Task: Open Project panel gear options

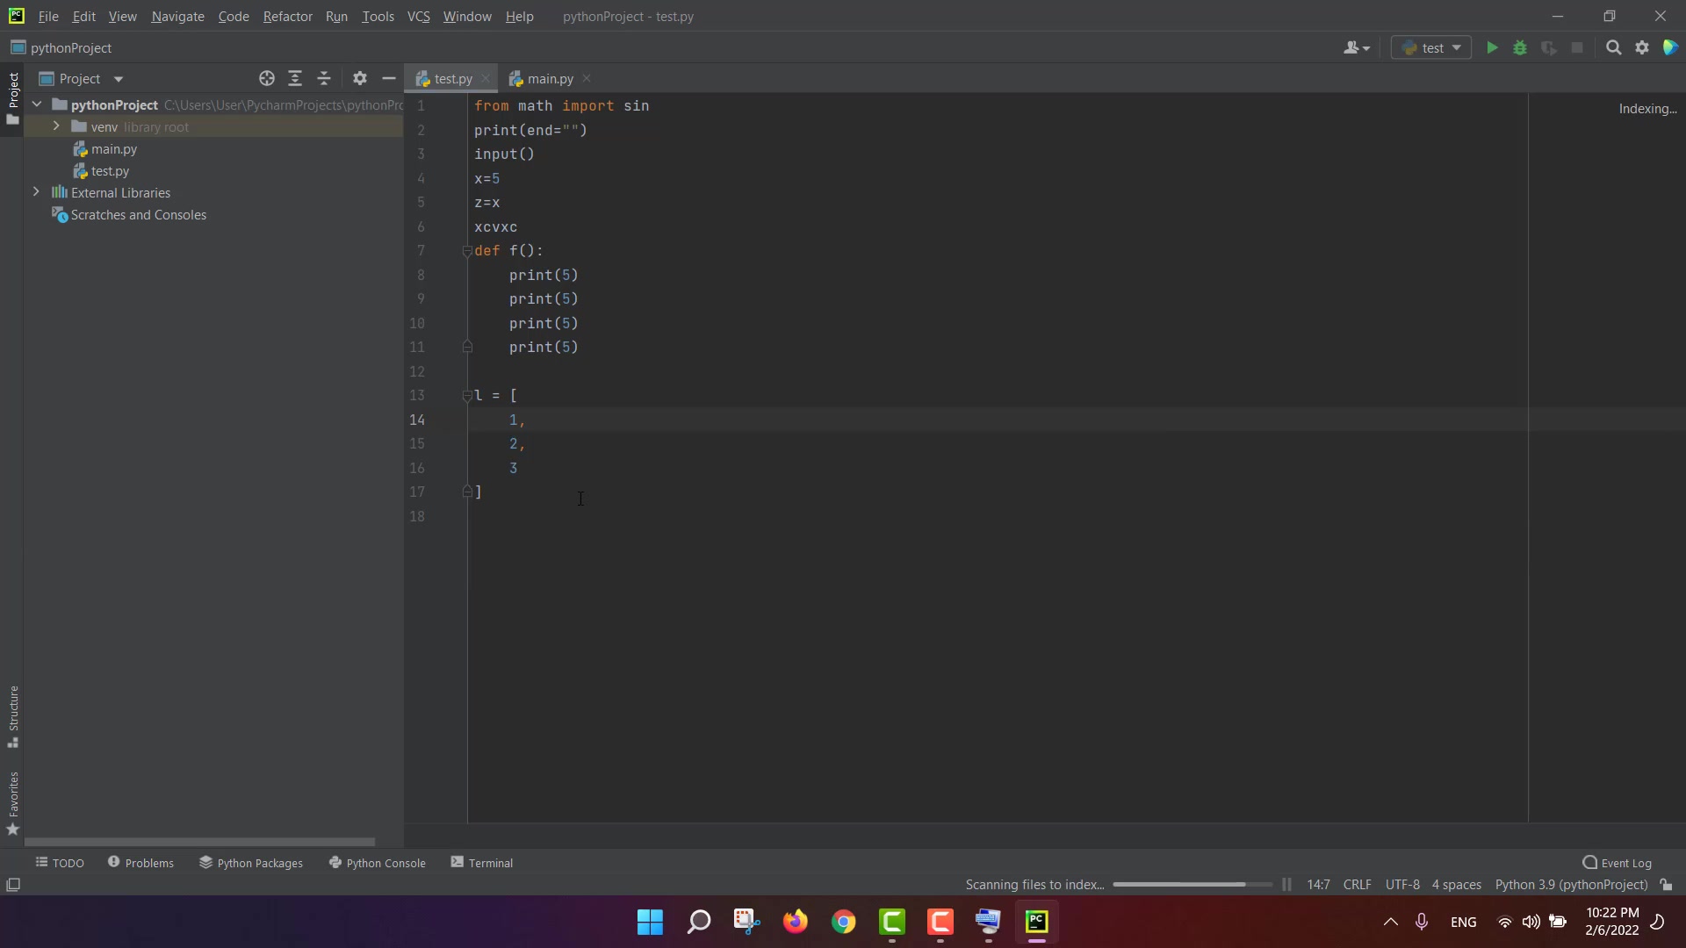Action: pos(360,79)
